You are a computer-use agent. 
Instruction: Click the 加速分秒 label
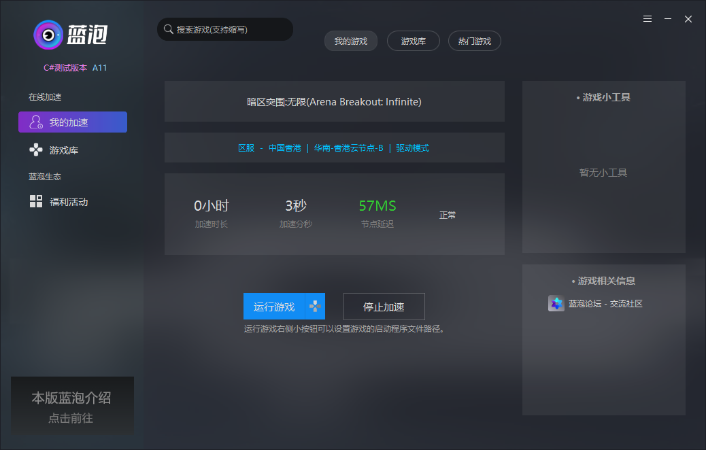tap(296, 224)
